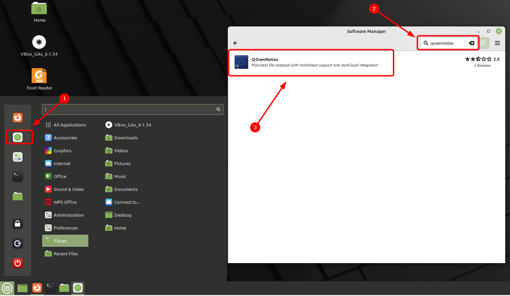
Task: Open Files from menu favorites sidebar
Action: pyautogui.click(x=18, y=196)
